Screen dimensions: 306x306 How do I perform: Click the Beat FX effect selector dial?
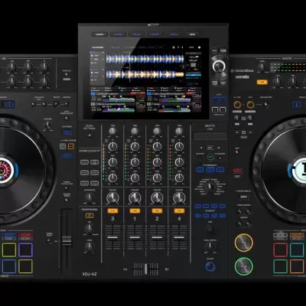tap(210, 187)
